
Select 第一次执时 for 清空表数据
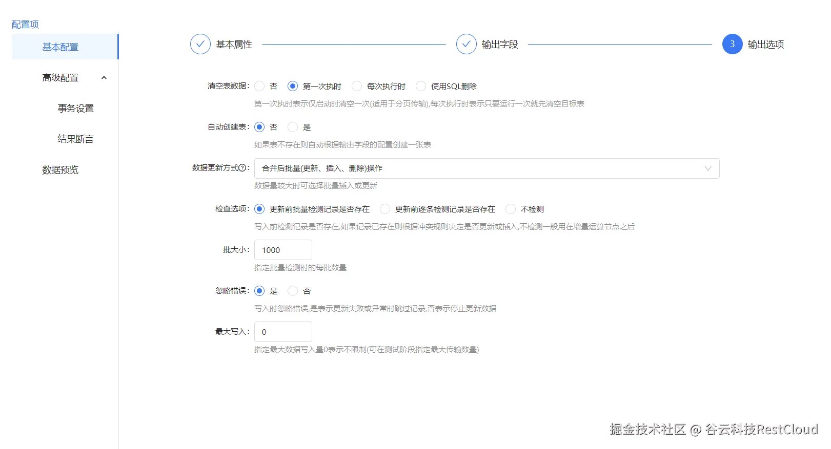pos(293,86)
